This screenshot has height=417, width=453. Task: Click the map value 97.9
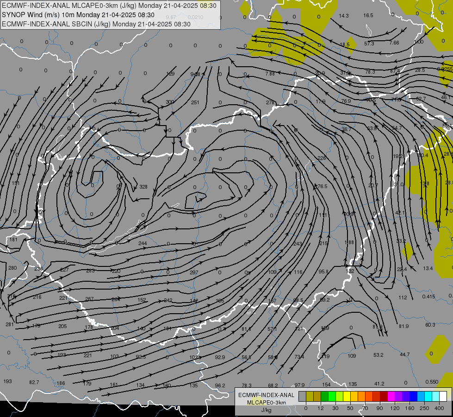tap(299, 385)
